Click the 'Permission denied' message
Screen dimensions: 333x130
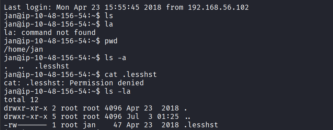click(107, 83)
